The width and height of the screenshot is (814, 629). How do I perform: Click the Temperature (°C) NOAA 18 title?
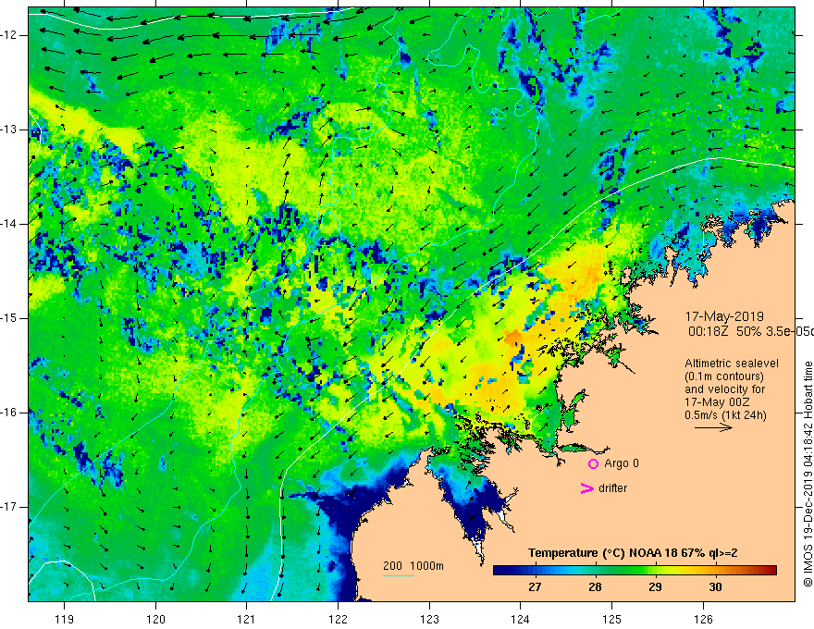[633, 553]
